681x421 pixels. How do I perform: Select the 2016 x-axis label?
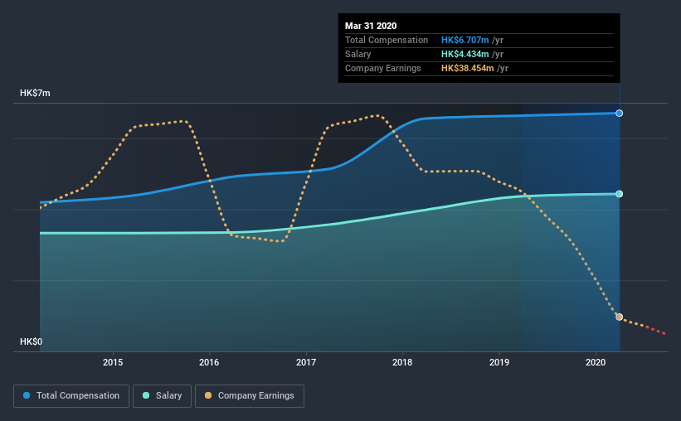pos(209,362)
